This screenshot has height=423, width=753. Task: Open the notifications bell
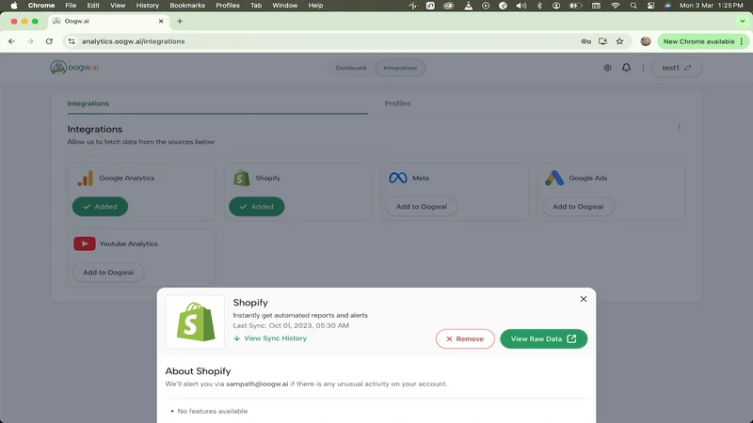click(x=626, y=68)
